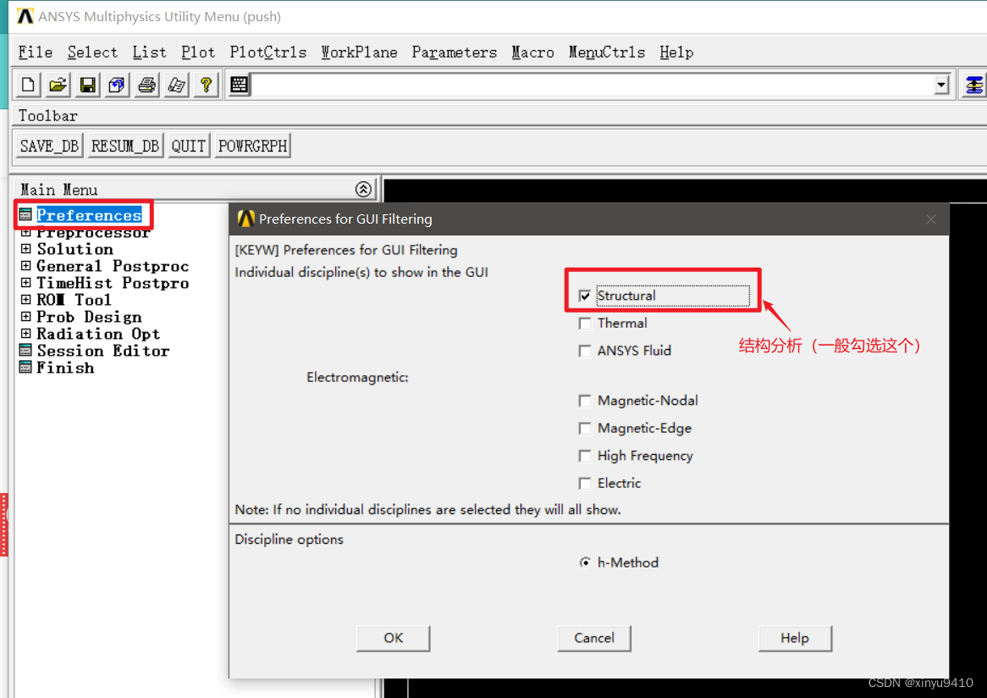Open a file with the folder icon

click(58, 85)
